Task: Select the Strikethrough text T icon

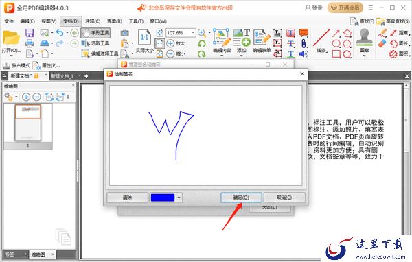Action: [x=290, y=43]
